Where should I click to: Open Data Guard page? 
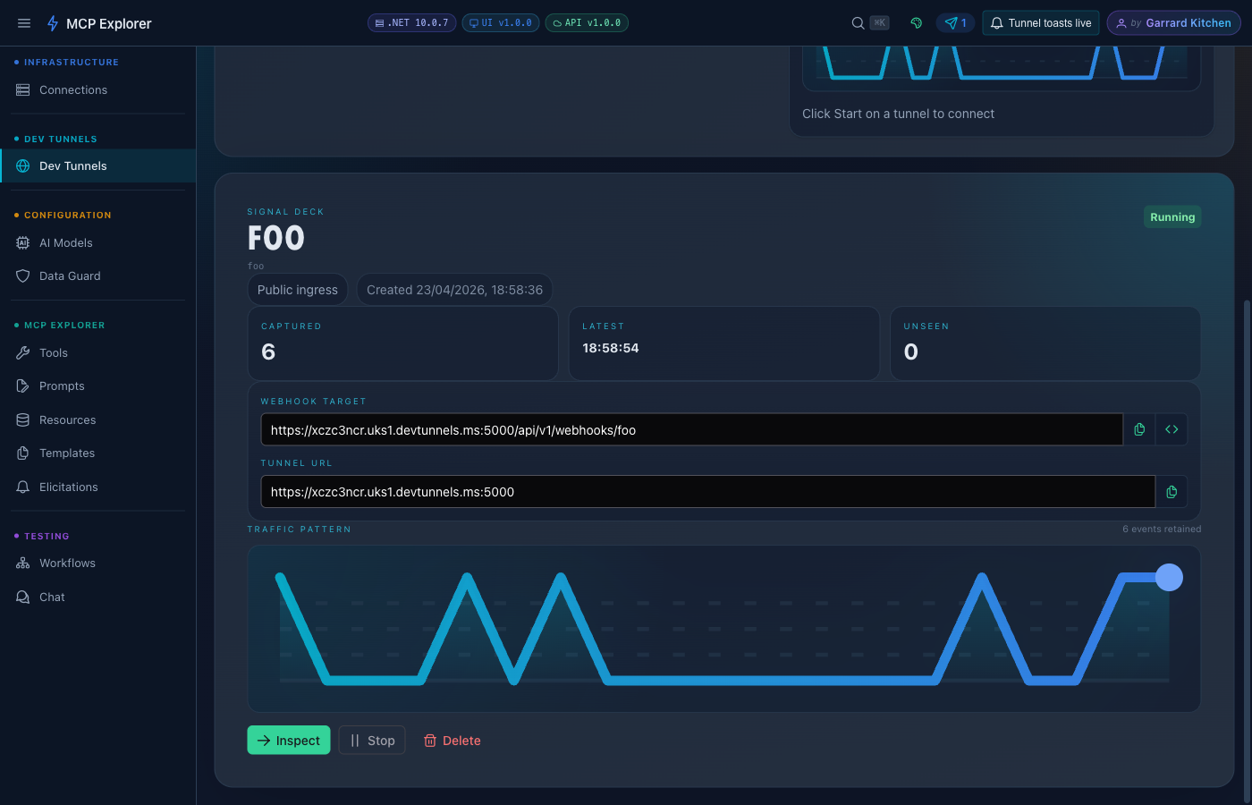97,276
